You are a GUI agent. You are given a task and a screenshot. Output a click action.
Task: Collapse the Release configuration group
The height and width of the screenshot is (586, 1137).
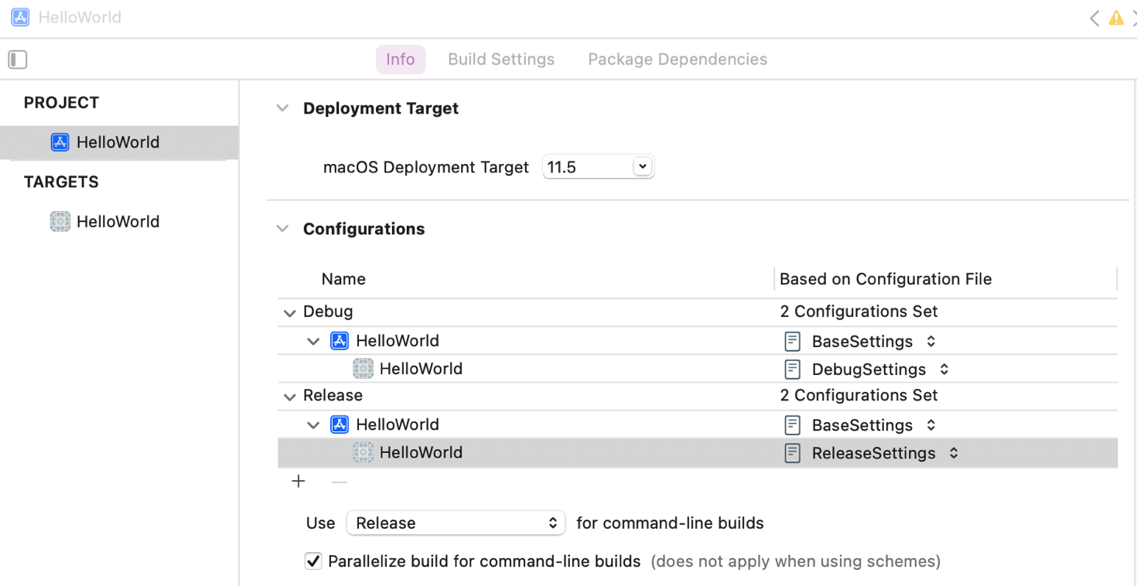289,397
